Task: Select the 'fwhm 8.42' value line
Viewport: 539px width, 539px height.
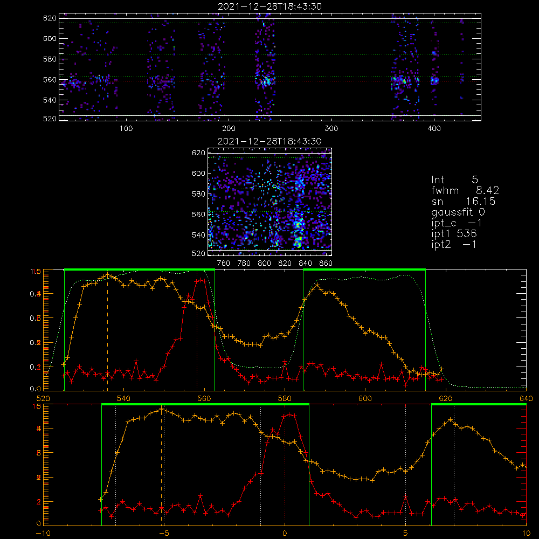Action: (x=465, y=190)
